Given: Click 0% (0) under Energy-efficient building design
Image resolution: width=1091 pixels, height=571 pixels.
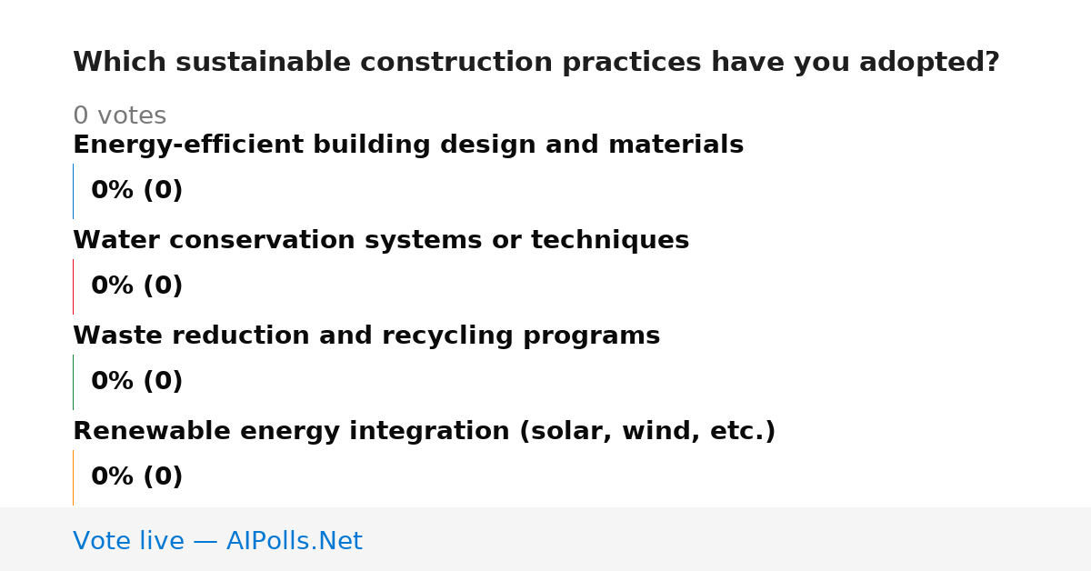Looking at the screenshot, I should 137,191.
